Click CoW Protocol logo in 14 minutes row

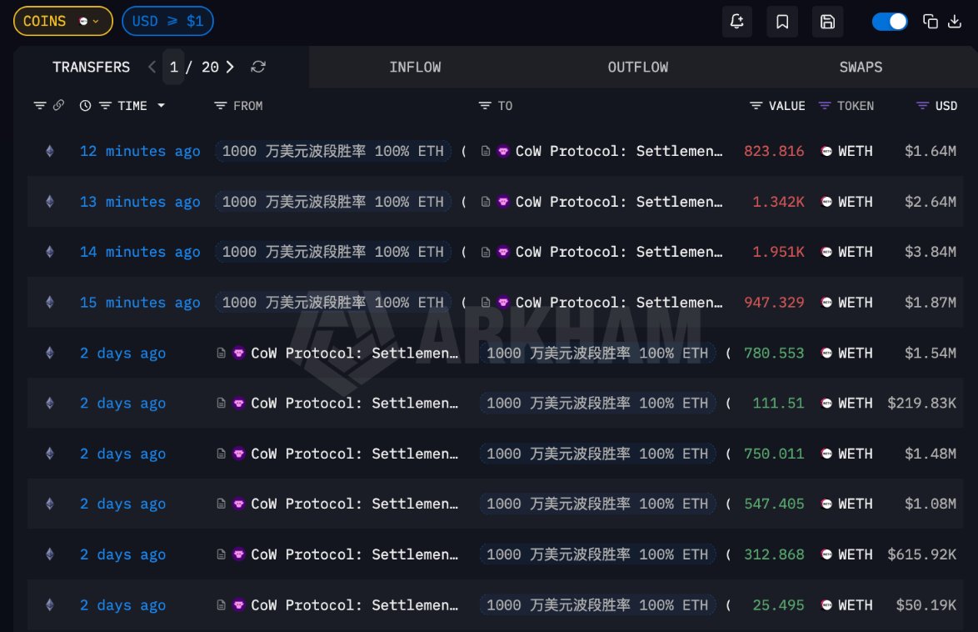503,252
